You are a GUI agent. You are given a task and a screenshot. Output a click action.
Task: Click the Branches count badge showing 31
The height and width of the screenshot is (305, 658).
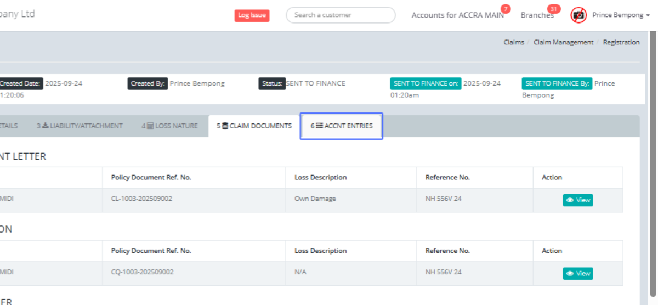[x=554, y=9]
